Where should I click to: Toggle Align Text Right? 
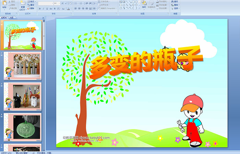[83, 9]
